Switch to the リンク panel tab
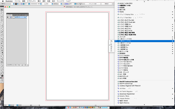Screen dimensions: 175x109 click(x=15, y=15)
